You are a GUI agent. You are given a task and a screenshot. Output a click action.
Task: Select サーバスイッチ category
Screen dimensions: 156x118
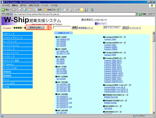coord(18,41)
